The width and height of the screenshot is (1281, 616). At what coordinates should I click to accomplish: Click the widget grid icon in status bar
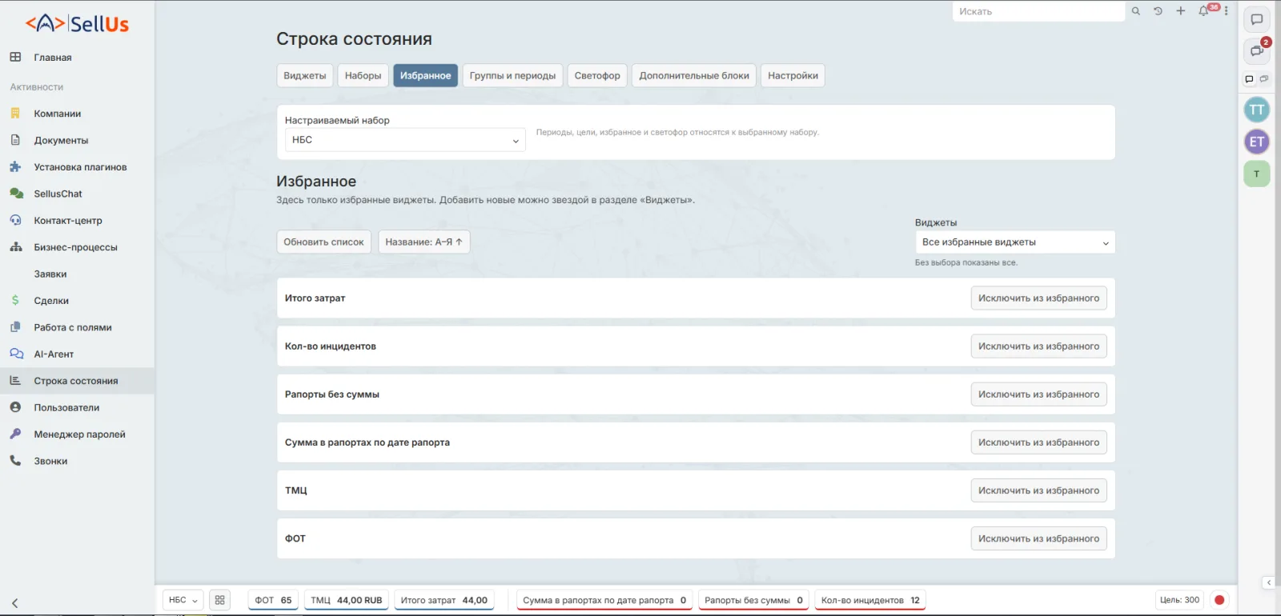pos(220,600)
